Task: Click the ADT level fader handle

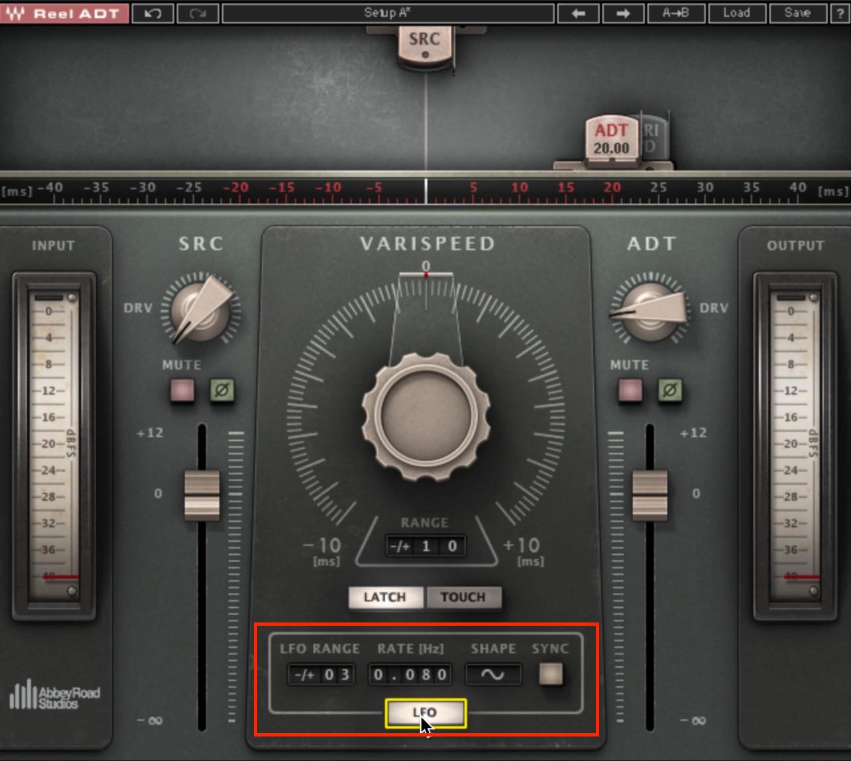Action: pos(650,495)
